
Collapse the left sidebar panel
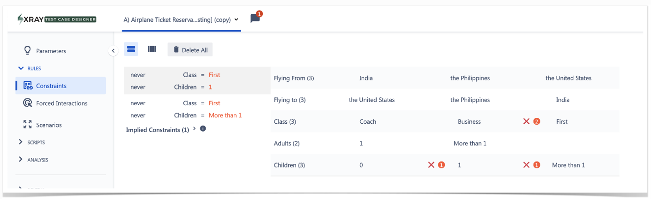[113, 51]
